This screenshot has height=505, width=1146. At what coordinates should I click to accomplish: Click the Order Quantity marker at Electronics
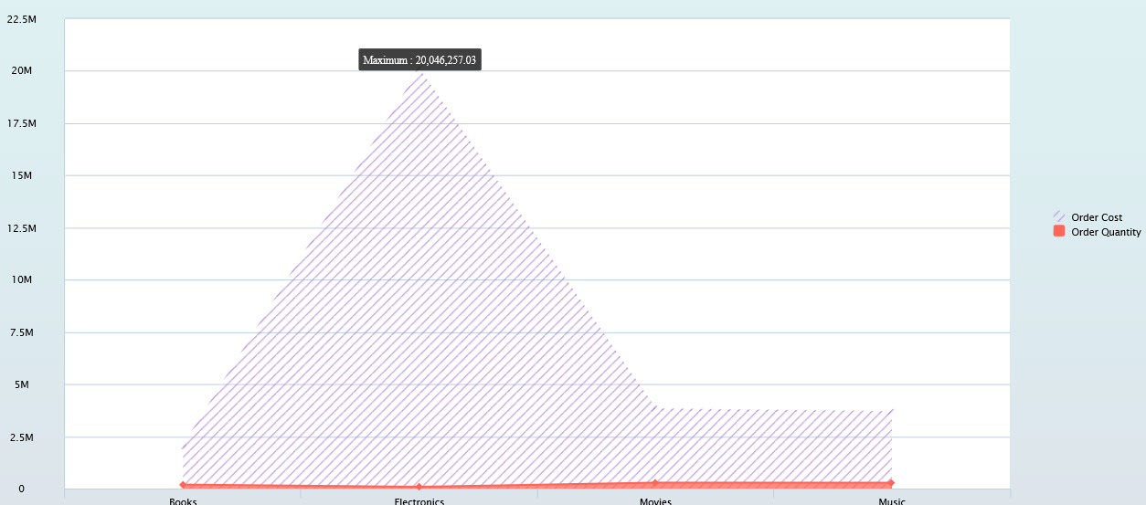(x=419, y=487)
